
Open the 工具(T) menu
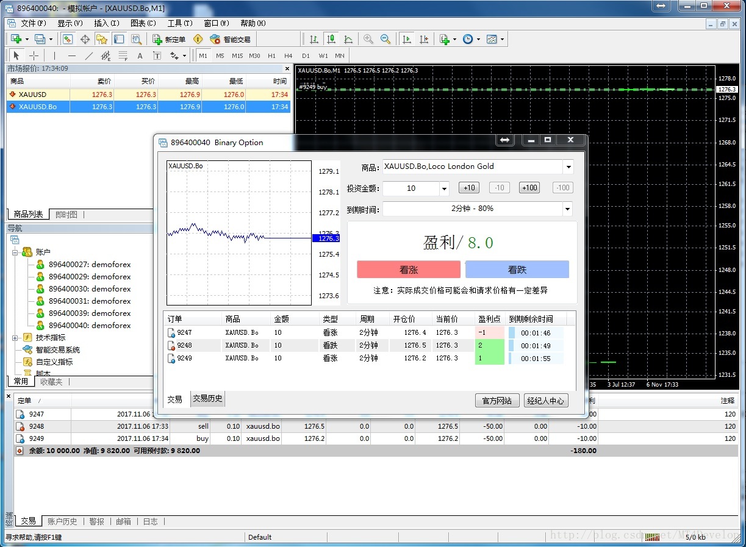pos(180,23)
